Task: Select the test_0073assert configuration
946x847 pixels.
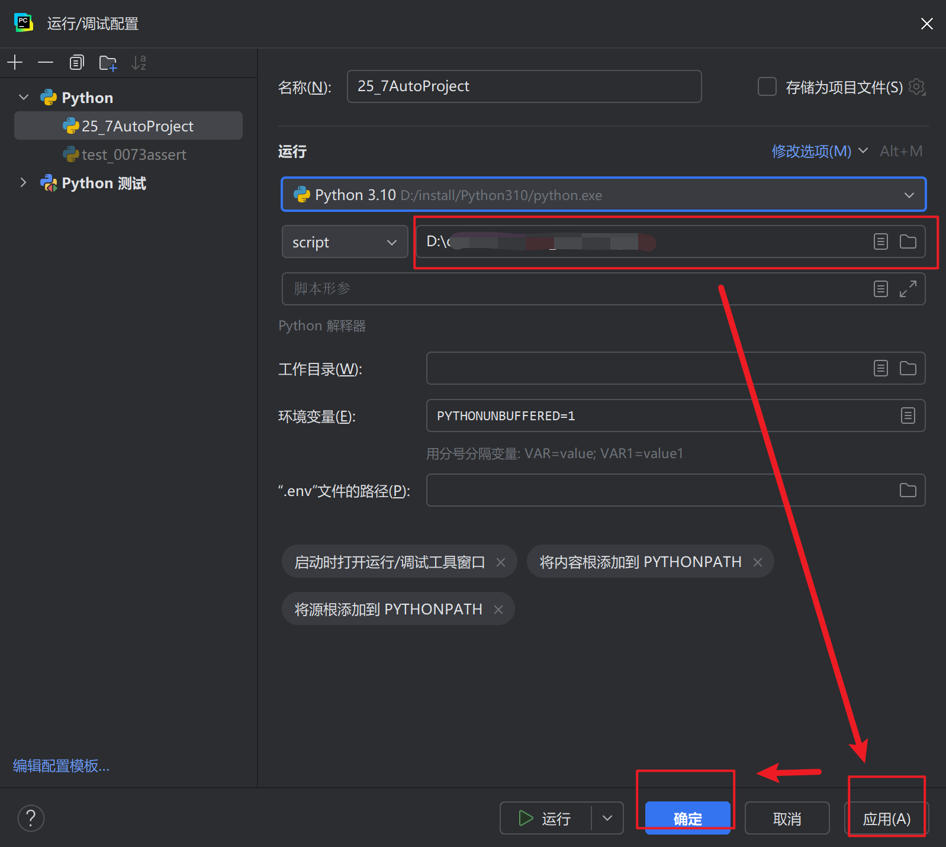Action: pyautogui.click(x=128, y=154)
